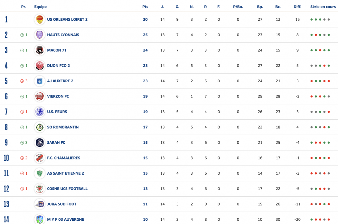Click the Equipe column header
This screenshot has height=224, width=338.
(40, 7)
